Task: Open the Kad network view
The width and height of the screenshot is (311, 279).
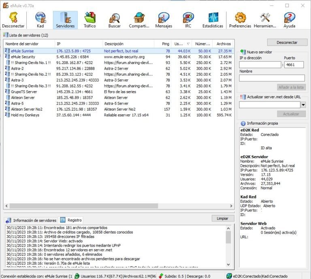Action: (x=40, y=20)
